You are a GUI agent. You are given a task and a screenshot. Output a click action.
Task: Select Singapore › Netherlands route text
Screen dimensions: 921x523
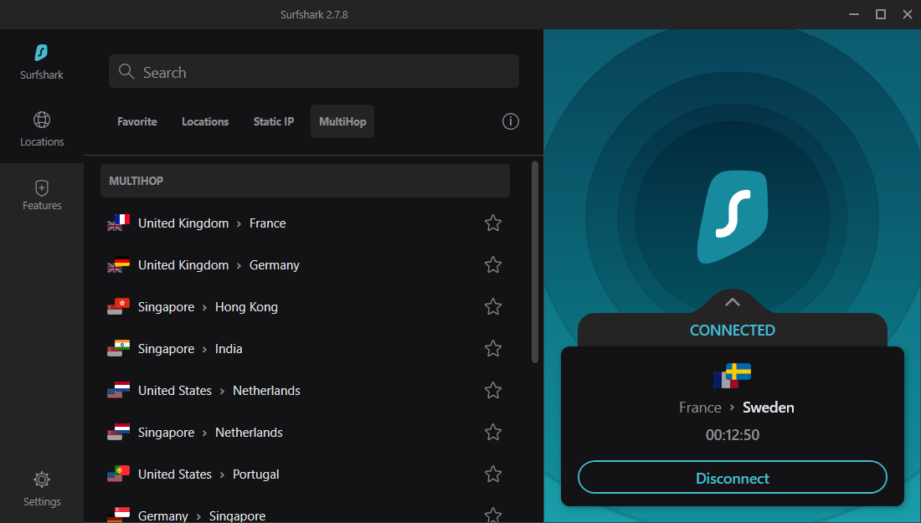point(210,432)
